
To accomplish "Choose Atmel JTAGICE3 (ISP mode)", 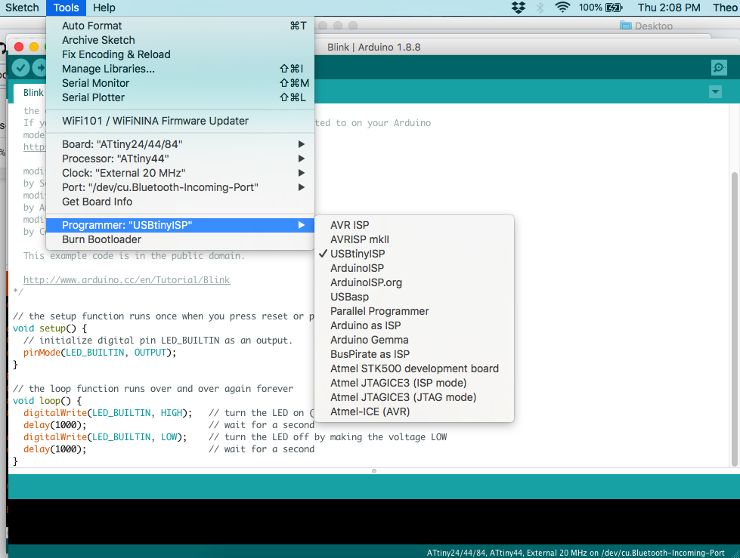I will tap(414, 383).
